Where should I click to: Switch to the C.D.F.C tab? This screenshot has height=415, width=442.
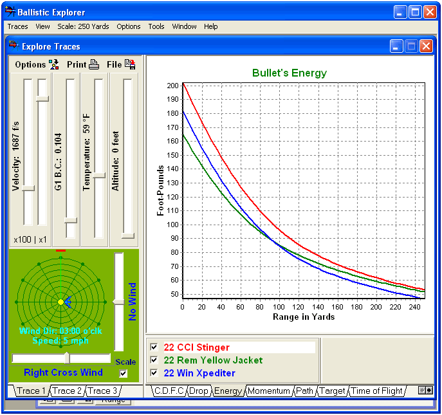coord(169,391)
